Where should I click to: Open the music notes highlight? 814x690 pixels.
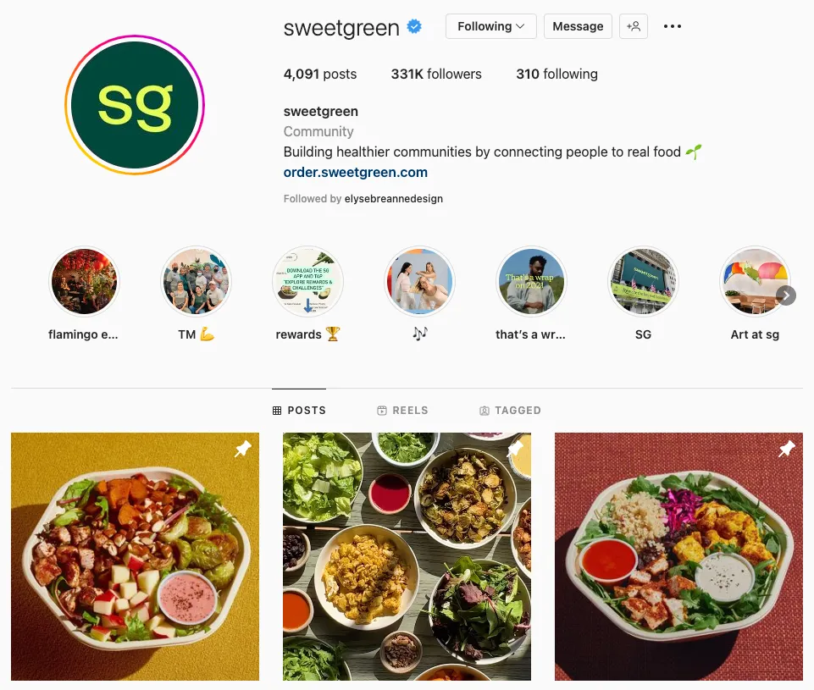pos(419,282)
